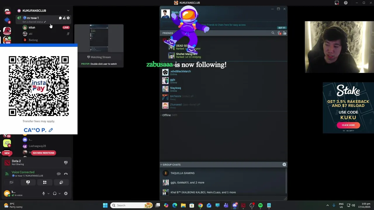This screenshot has width=374, height=210.
Task: Select user killah in voice channel
Action: pos(32,27)
